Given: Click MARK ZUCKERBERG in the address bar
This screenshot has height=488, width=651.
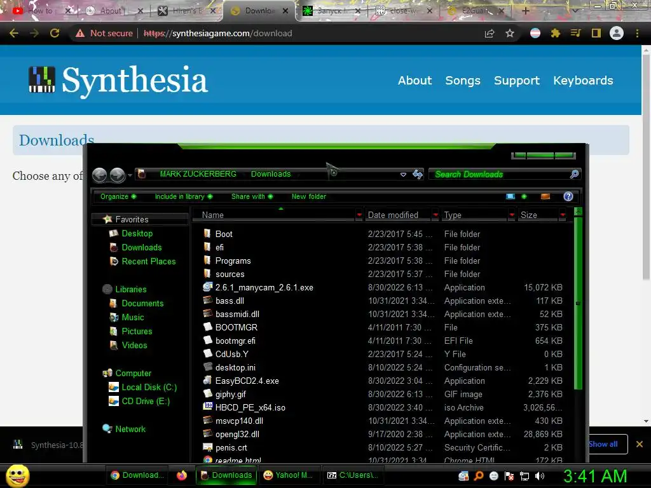Looking at the screenshot, I should pyautogui.click(x=198, y=174).
